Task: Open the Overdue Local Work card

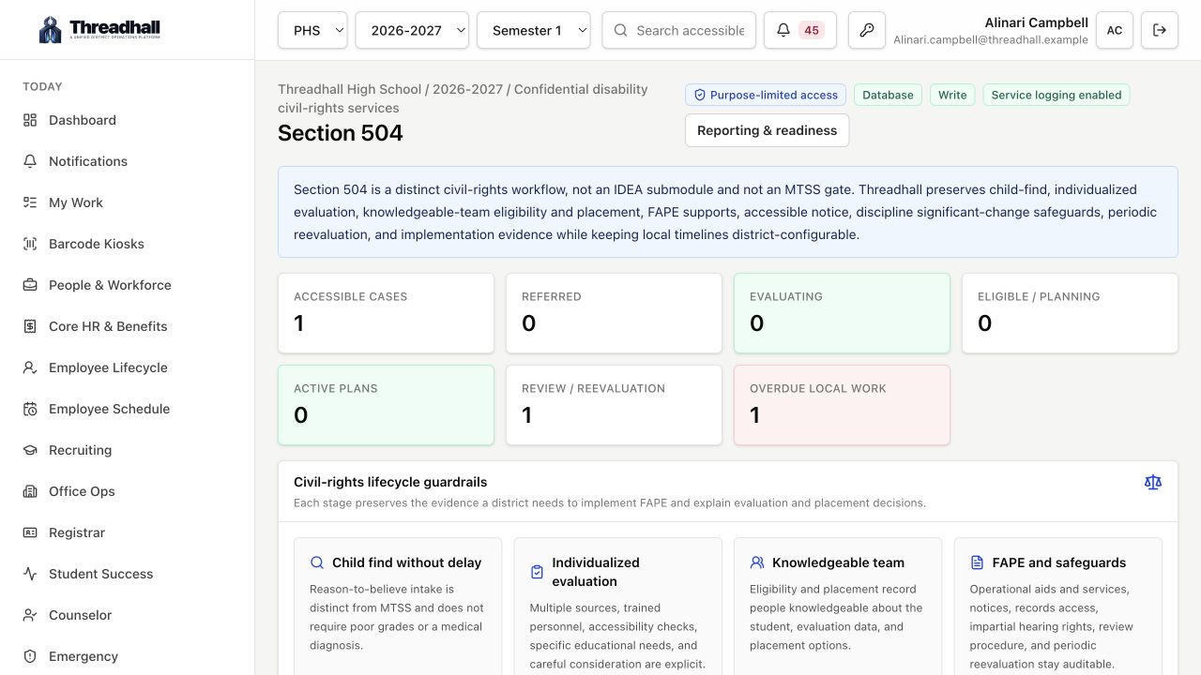Action: coord(842,405)
